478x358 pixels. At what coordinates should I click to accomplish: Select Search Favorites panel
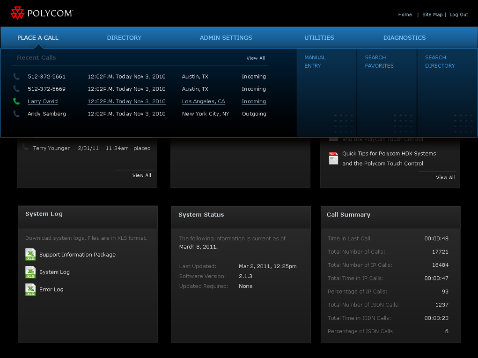tap(387, 92)
